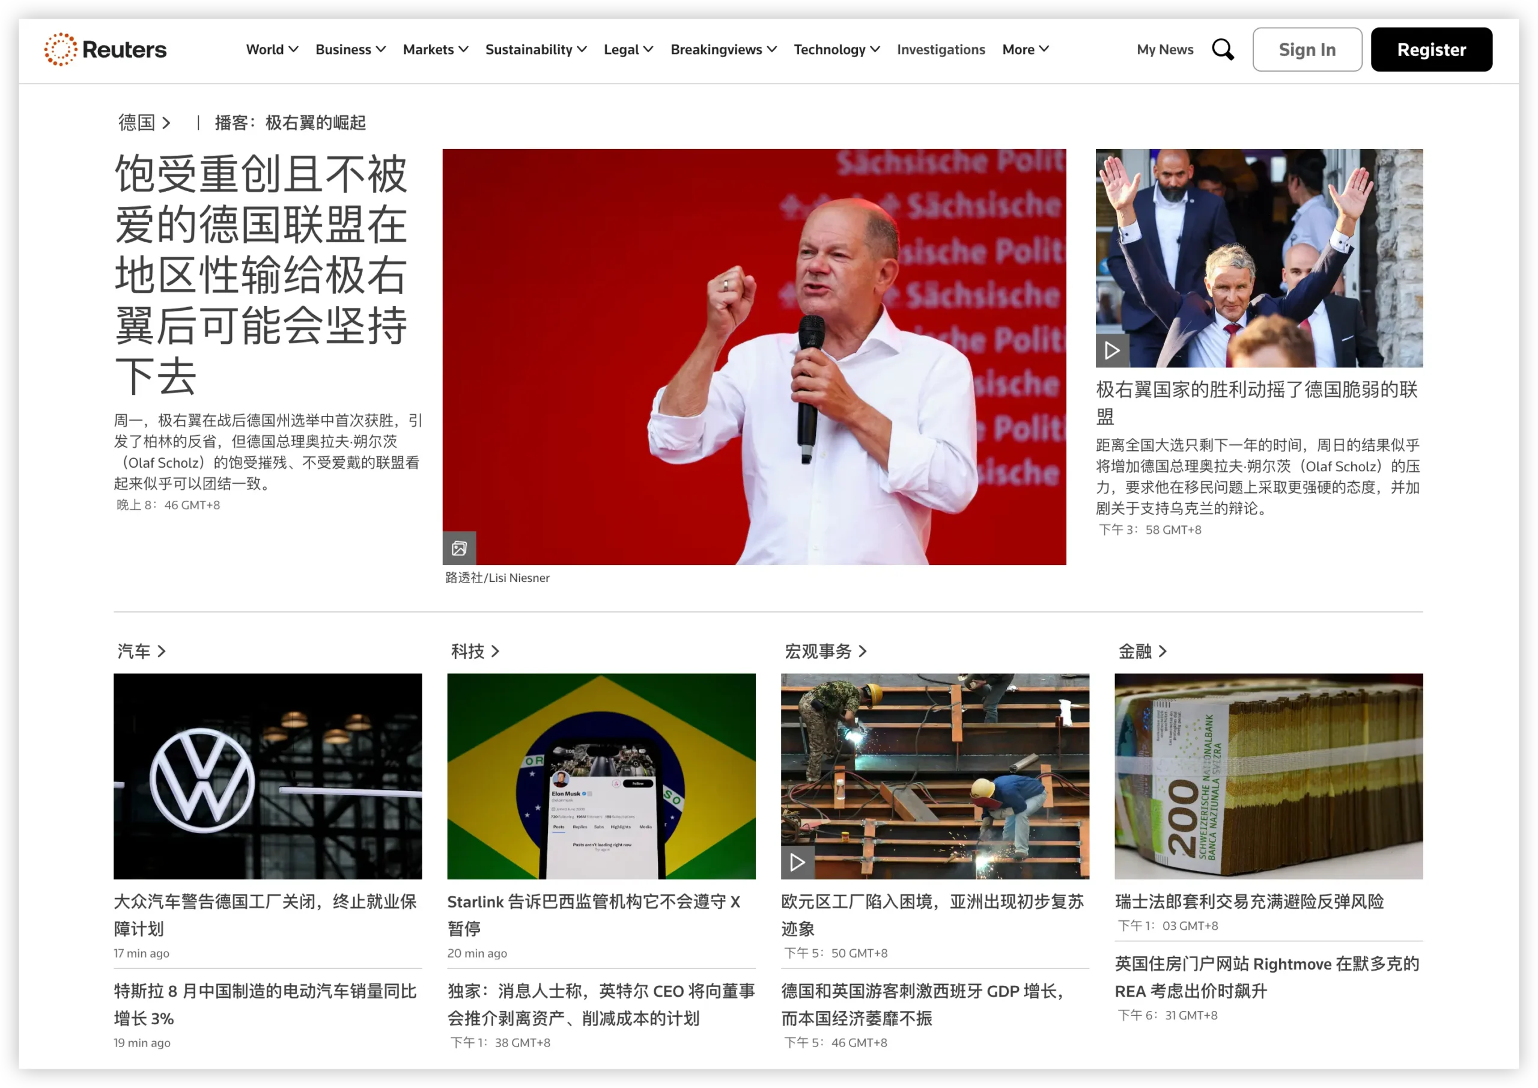Click photo credit 路透社/Lisi Niesner
The width and height of the screenshot is (1538, 1088).
pos(497,578)
